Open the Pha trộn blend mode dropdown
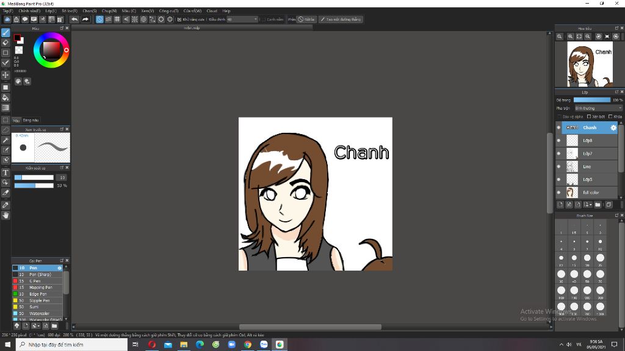Image resolution: width=625 pixels, height=351 pixels. [598, 108]
